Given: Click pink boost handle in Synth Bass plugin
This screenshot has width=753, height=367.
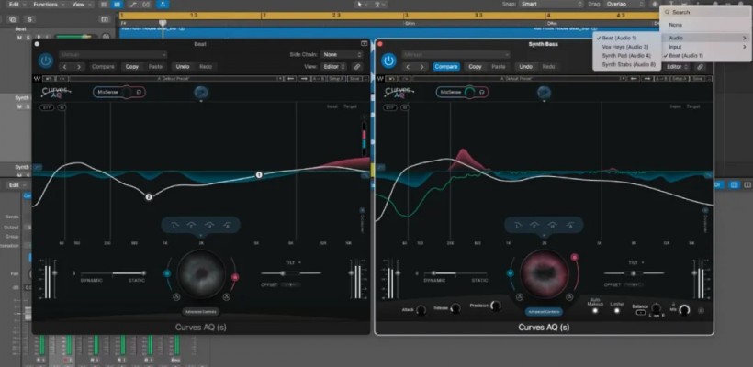Looking at the screenshot, I should 574,258.
